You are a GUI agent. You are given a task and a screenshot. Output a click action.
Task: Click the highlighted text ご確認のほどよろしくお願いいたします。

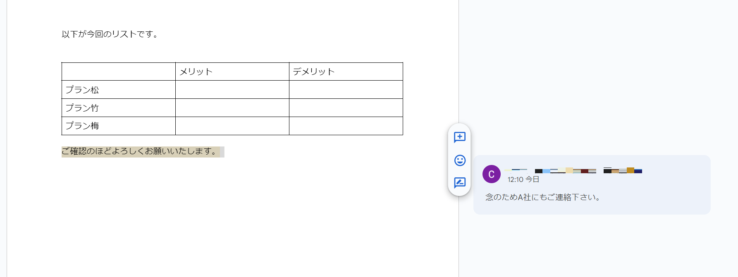pyautogui.click(x=140, y=151)
